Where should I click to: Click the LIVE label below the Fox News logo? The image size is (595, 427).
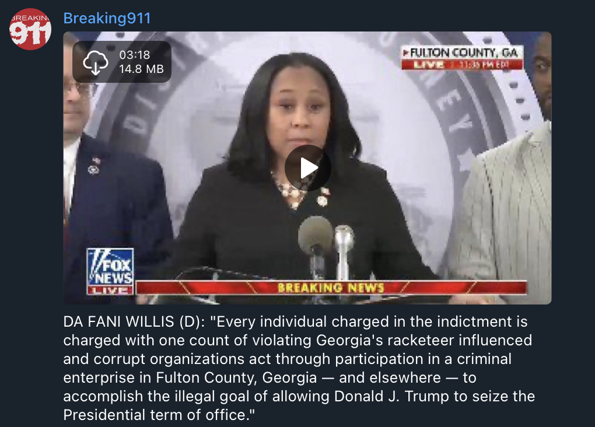[x=110, y=290]
